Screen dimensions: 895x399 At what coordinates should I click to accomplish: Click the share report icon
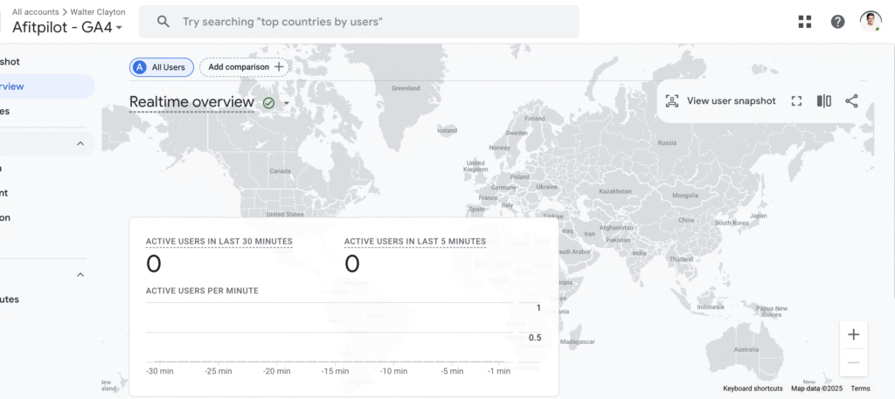(852, 101)
